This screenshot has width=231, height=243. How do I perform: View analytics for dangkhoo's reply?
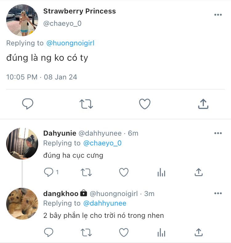coord(161,233)
